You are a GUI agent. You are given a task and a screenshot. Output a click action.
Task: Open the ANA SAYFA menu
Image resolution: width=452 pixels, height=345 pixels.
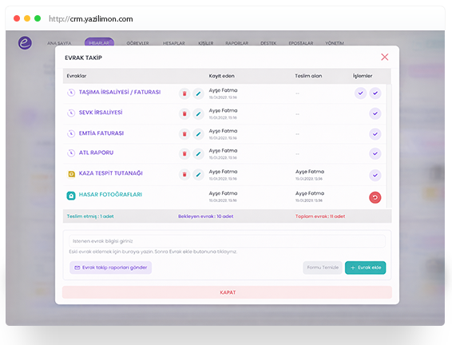pos(59,43)
